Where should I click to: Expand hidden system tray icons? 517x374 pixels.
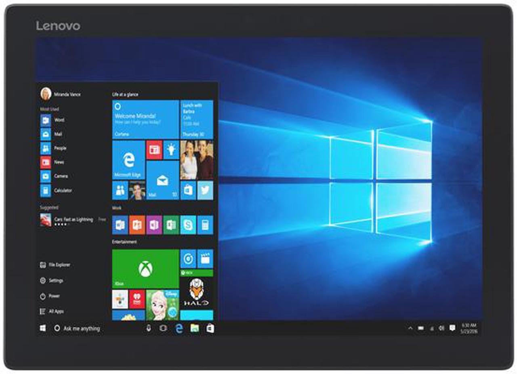coord(410,328)
